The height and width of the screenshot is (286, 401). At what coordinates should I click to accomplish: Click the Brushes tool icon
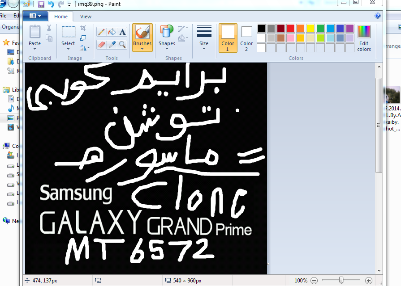click(142, 33)
